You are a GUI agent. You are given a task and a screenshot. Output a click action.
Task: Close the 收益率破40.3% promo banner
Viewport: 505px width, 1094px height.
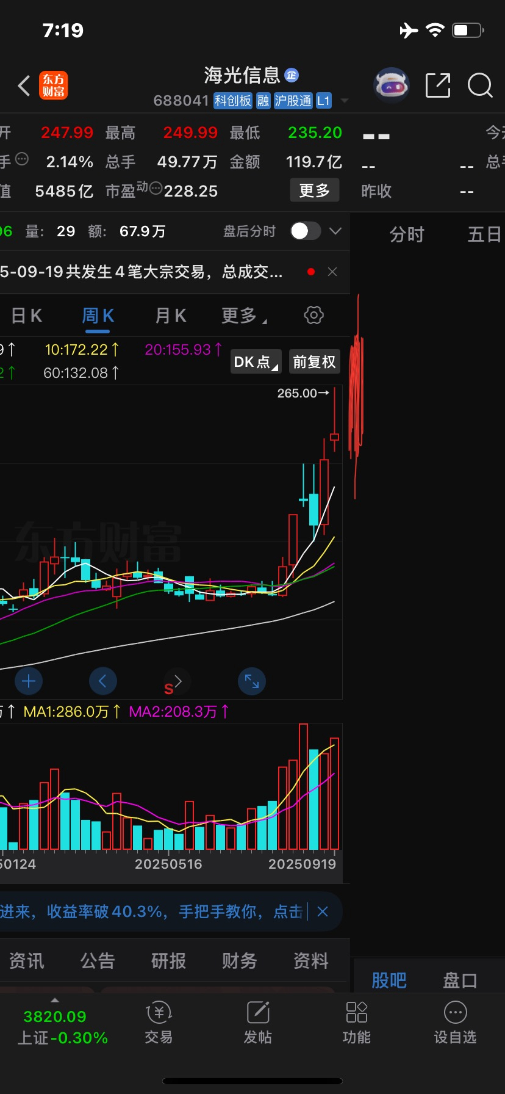(x=323, y=911)
